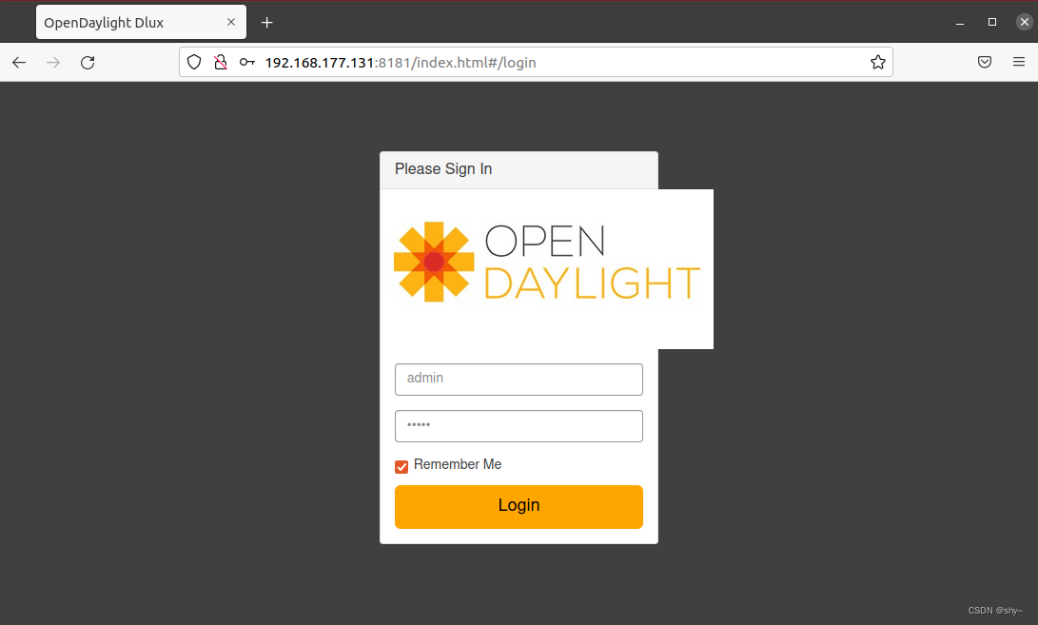Save page to Pocket
Screen dimensions: 1038x625
[x=985, y=62]
